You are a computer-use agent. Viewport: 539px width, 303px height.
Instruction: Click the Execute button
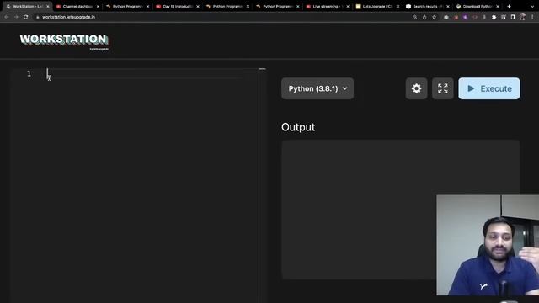(488, 88)
